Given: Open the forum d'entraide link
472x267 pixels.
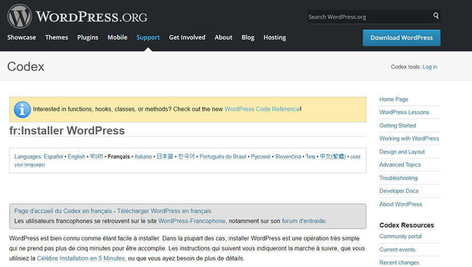Looking at the screenshot, I should click(x=303, y=221).
